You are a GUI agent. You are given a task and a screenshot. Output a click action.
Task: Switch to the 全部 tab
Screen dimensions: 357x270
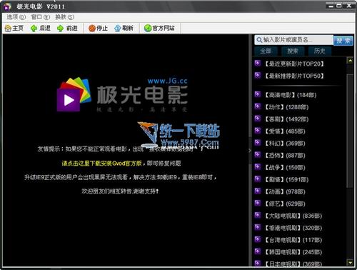(x=266, y=51)
